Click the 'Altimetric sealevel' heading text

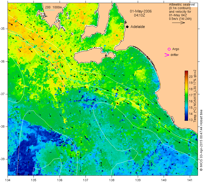[x=182, y=5]
